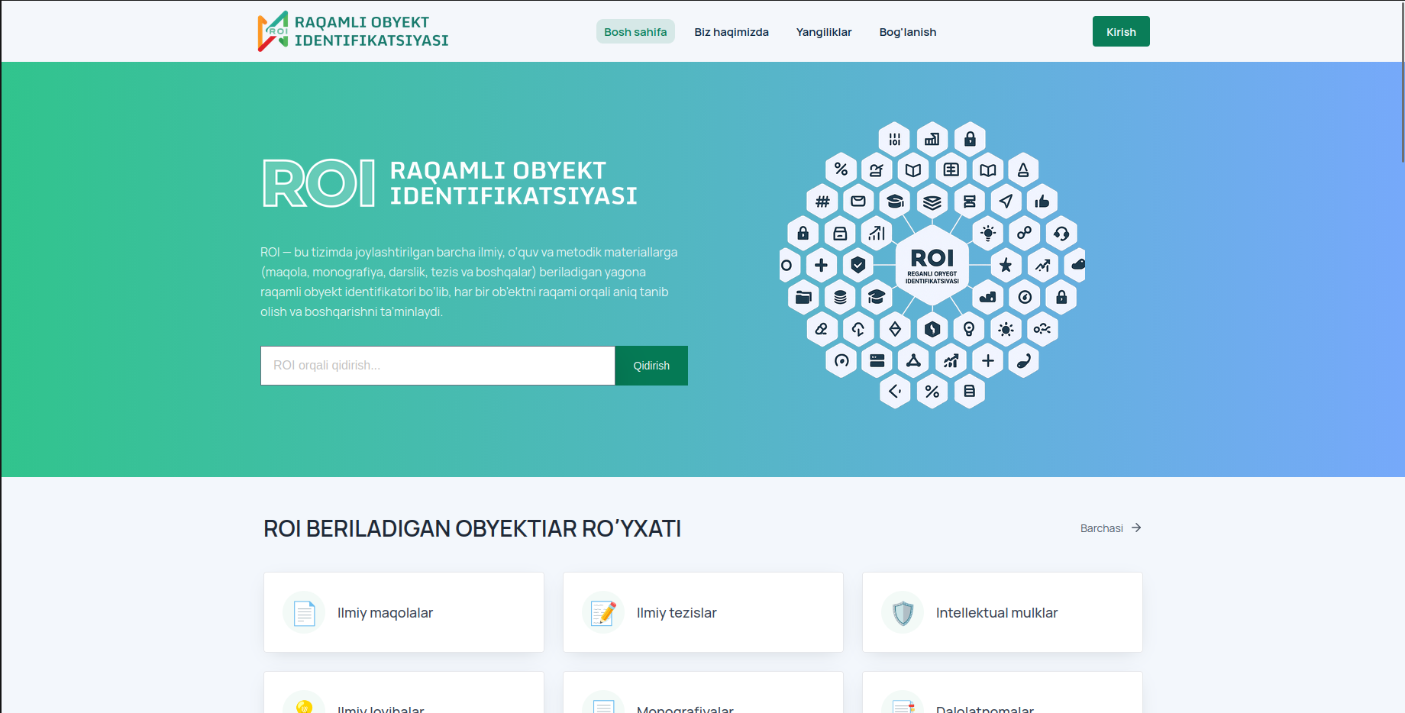Click the thumbs-up hexagon icon
This screenshot has height=713, width=1405.
(1042, 202)
